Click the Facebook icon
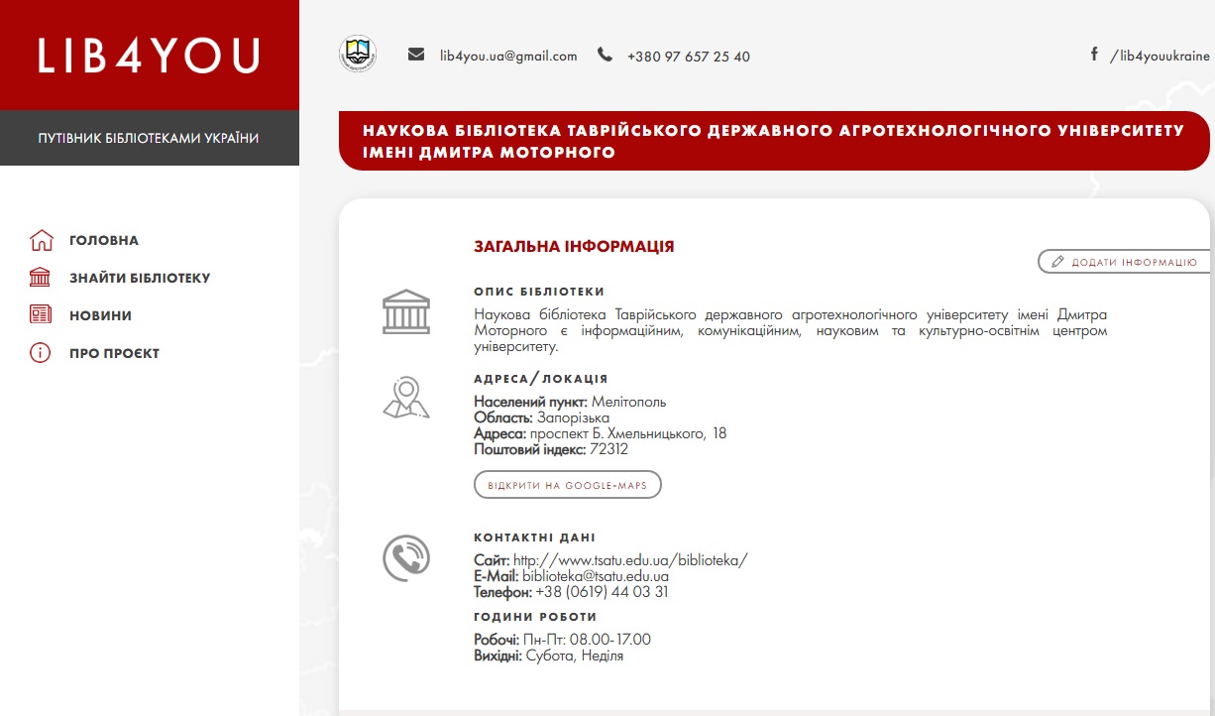The image size is (1215, 716). [x=1094, y=55]
